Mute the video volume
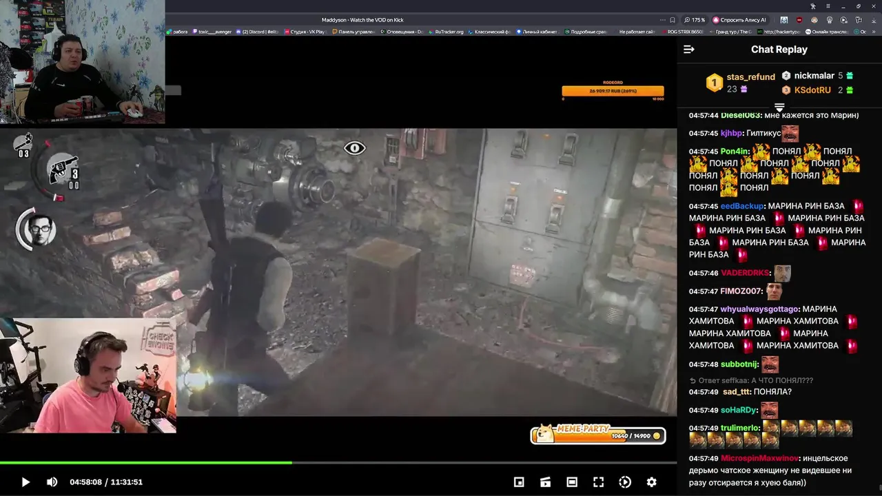882x496 pixels. coord(52,482)
